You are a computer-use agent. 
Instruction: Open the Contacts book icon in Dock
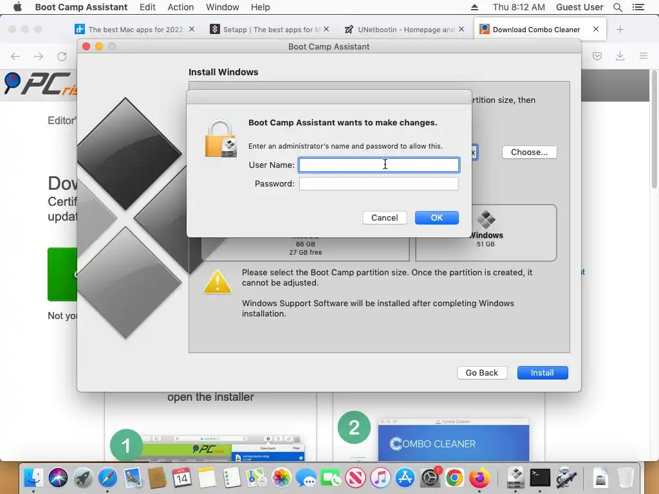tap(157, 478)
